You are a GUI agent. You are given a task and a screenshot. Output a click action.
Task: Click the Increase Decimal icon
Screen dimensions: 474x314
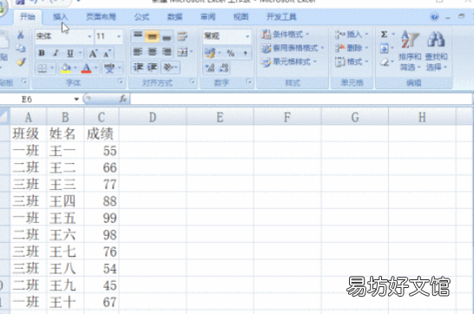[x=209, y=68]
